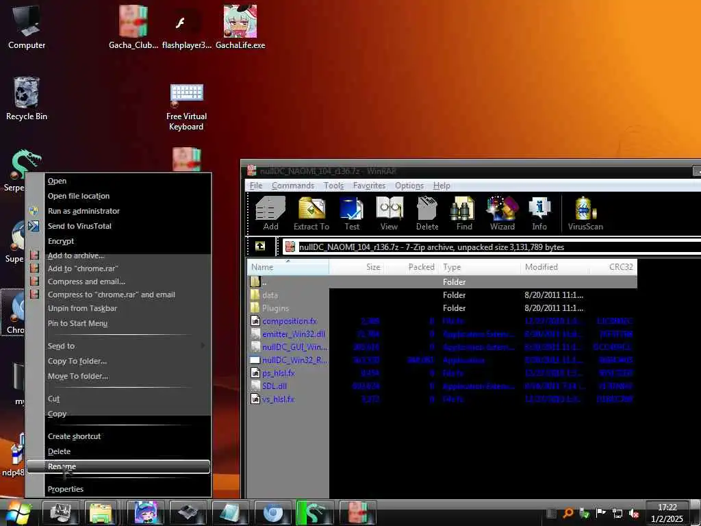Open the Commands menu in WinRAR
The image size is (701, 526).
click(293, 186)
